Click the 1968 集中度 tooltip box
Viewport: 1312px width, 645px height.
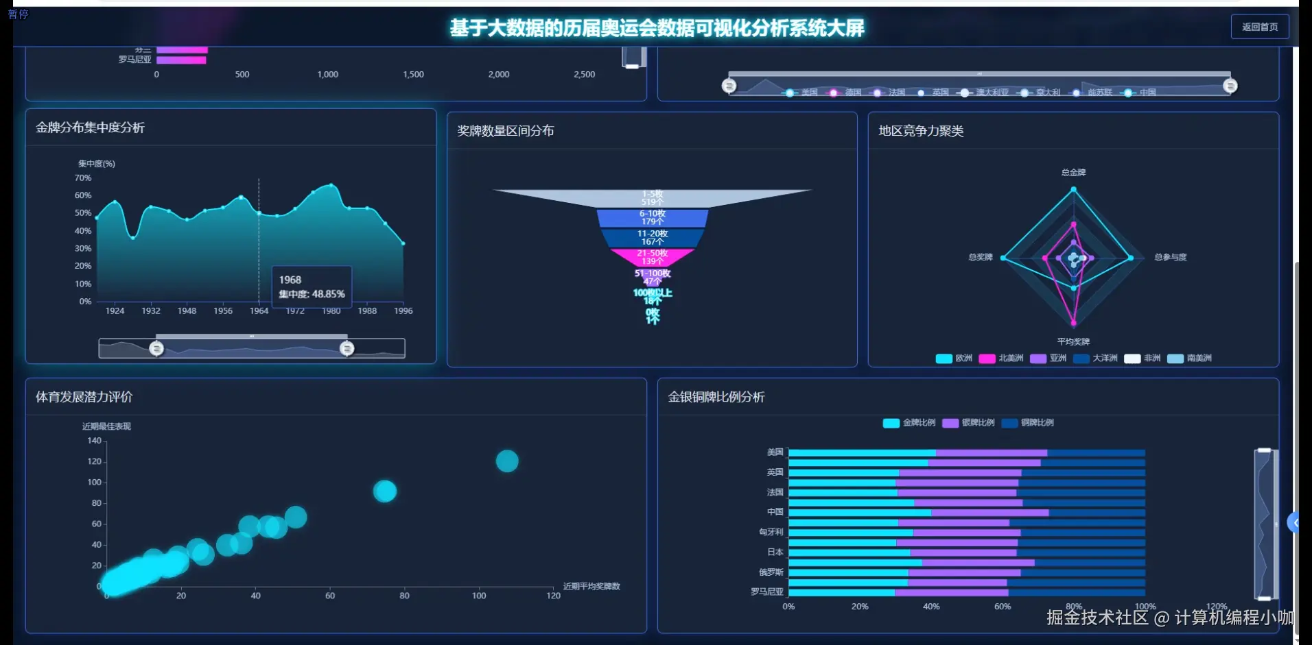click(x=312, y=287)
